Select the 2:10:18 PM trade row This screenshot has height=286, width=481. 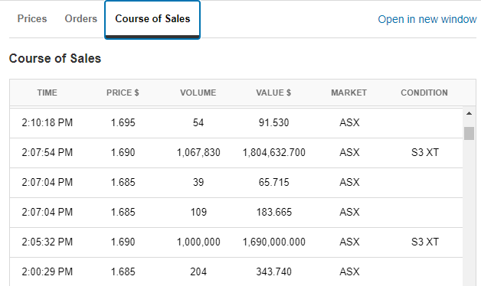[236, 123]
